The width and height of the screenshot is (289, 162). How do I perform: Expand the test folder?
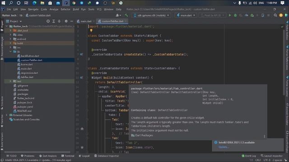click(x=10, y=81)
